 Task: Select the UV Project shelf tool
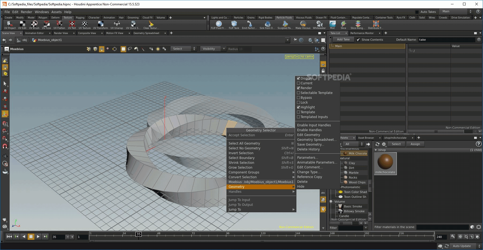pyautogui.click(x=10, y=25)
